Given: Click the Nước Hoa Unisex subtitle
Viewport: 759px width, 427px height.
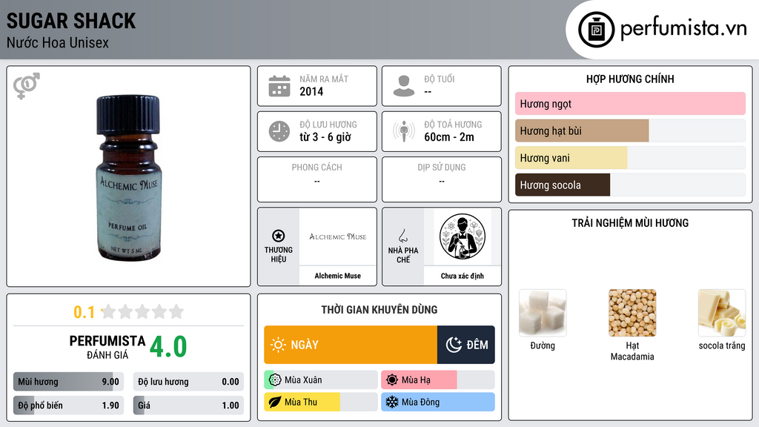Looking at the screenshot, I should [x=58, y=42].
